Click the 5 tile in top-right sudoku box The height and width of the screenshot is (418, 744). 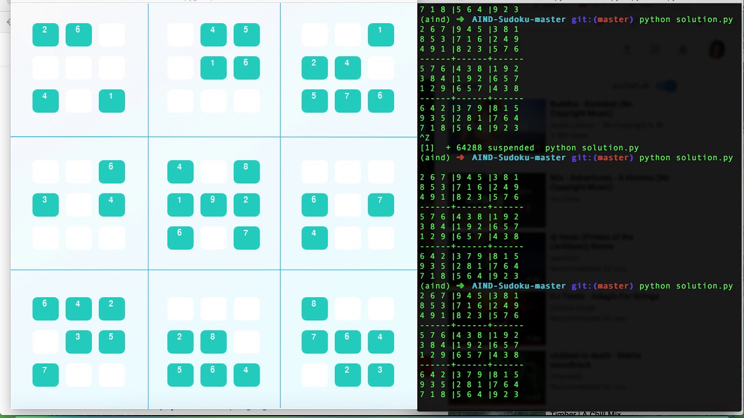314,101
